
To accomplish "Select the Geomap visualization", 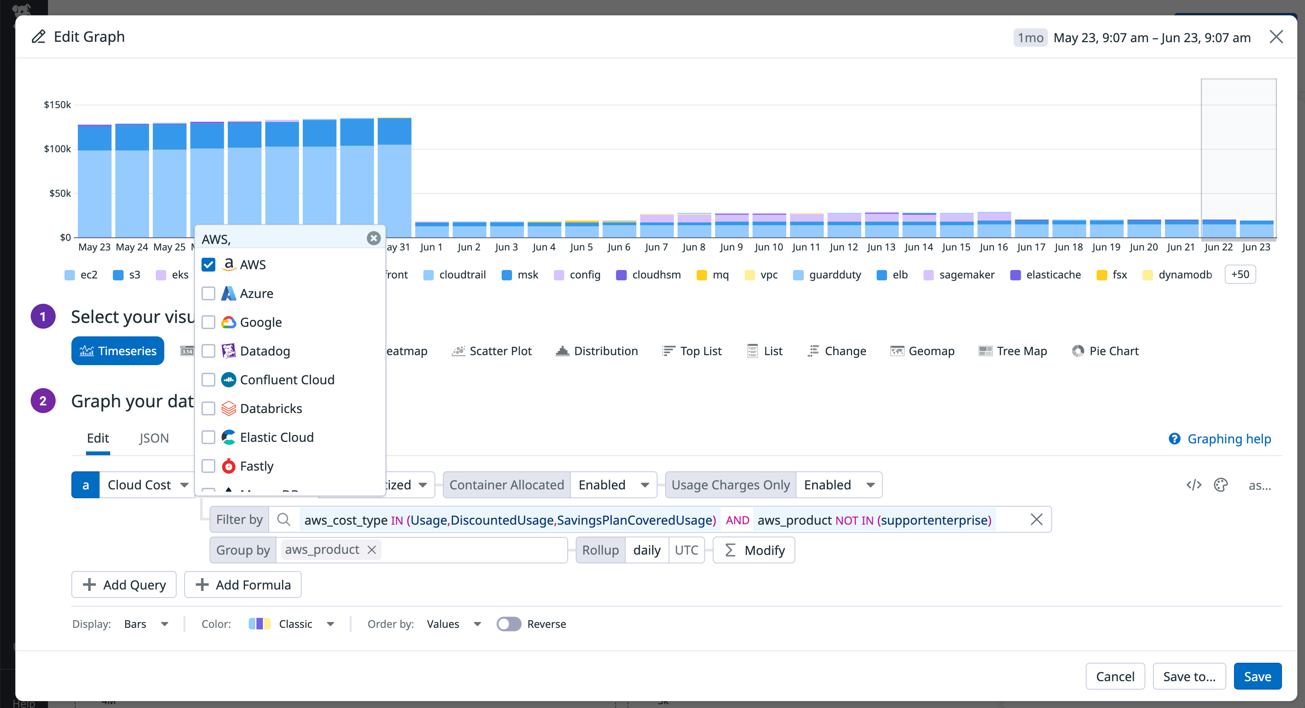I will coord(922,351).
